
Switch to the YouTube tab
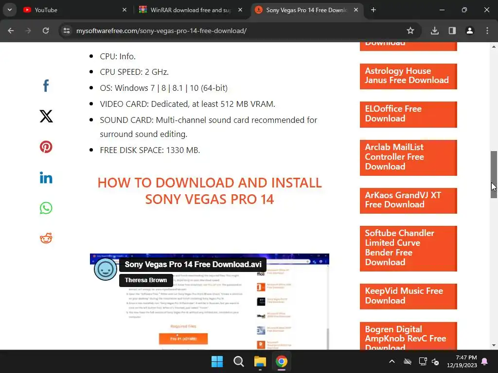pos(74,10)
